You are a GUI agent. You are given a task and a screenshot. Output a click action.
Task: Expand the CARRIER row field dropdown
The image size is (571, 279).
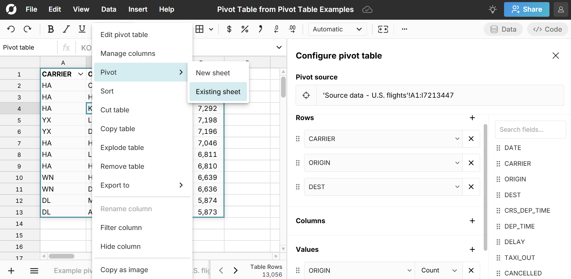(457, 139)
